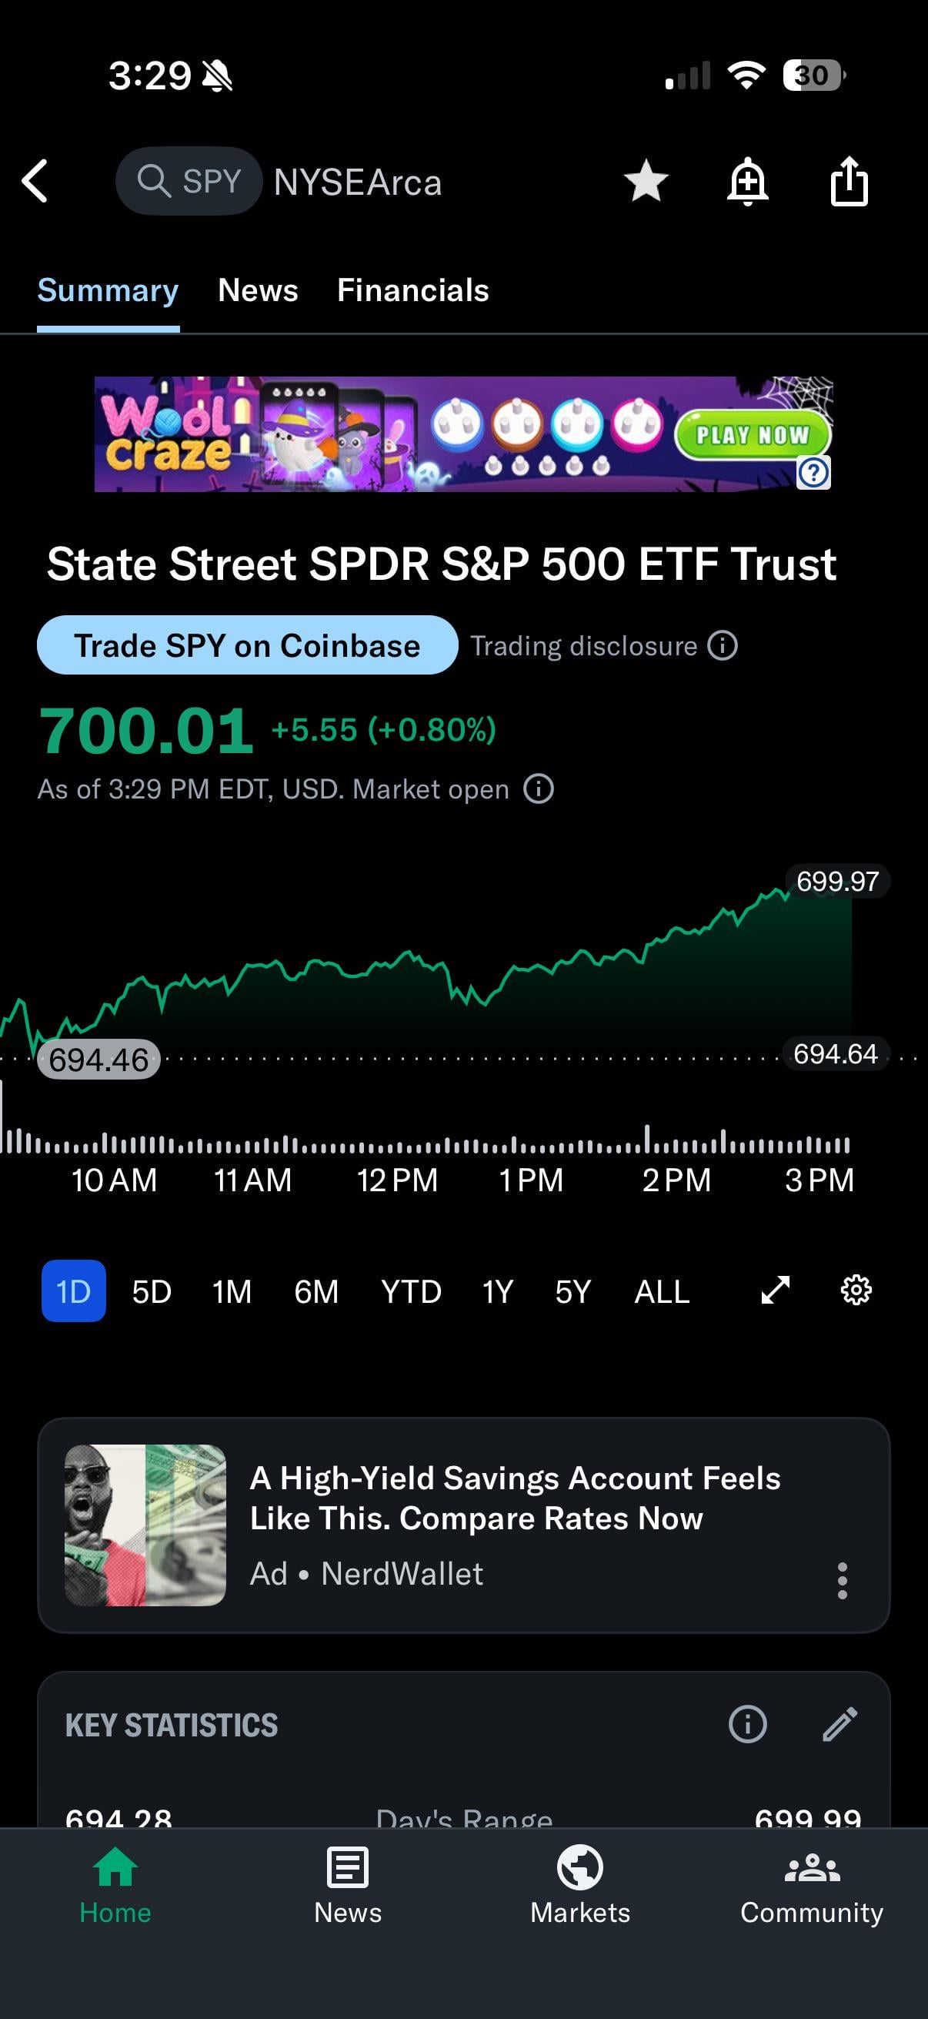The width and height of the screenshot is (928, 2019).
Task: Open Key Statistics info icon
Action: click(747, 1724)
